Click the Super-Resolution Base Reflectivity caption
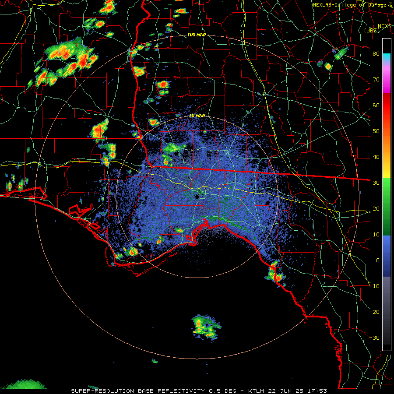 click(x=199, y=391)
